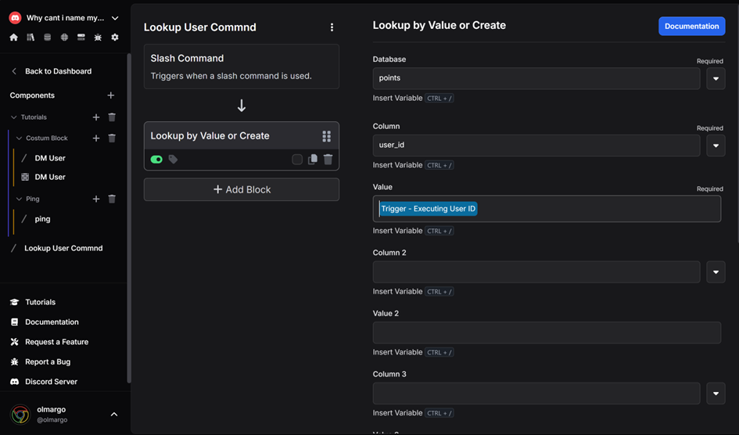The height and width of the screenshot is (435, 739).
Task: Click the olmargo profile avatar
Action: click(x=20, y=414)
